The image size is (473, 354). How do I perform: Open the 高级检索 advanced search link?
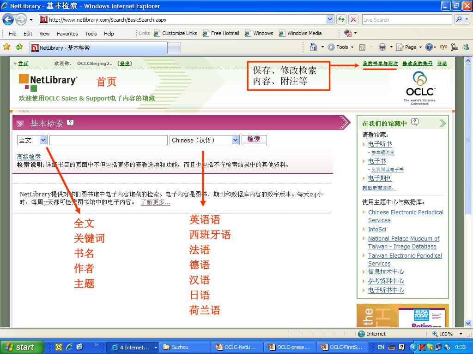(29, 157)
